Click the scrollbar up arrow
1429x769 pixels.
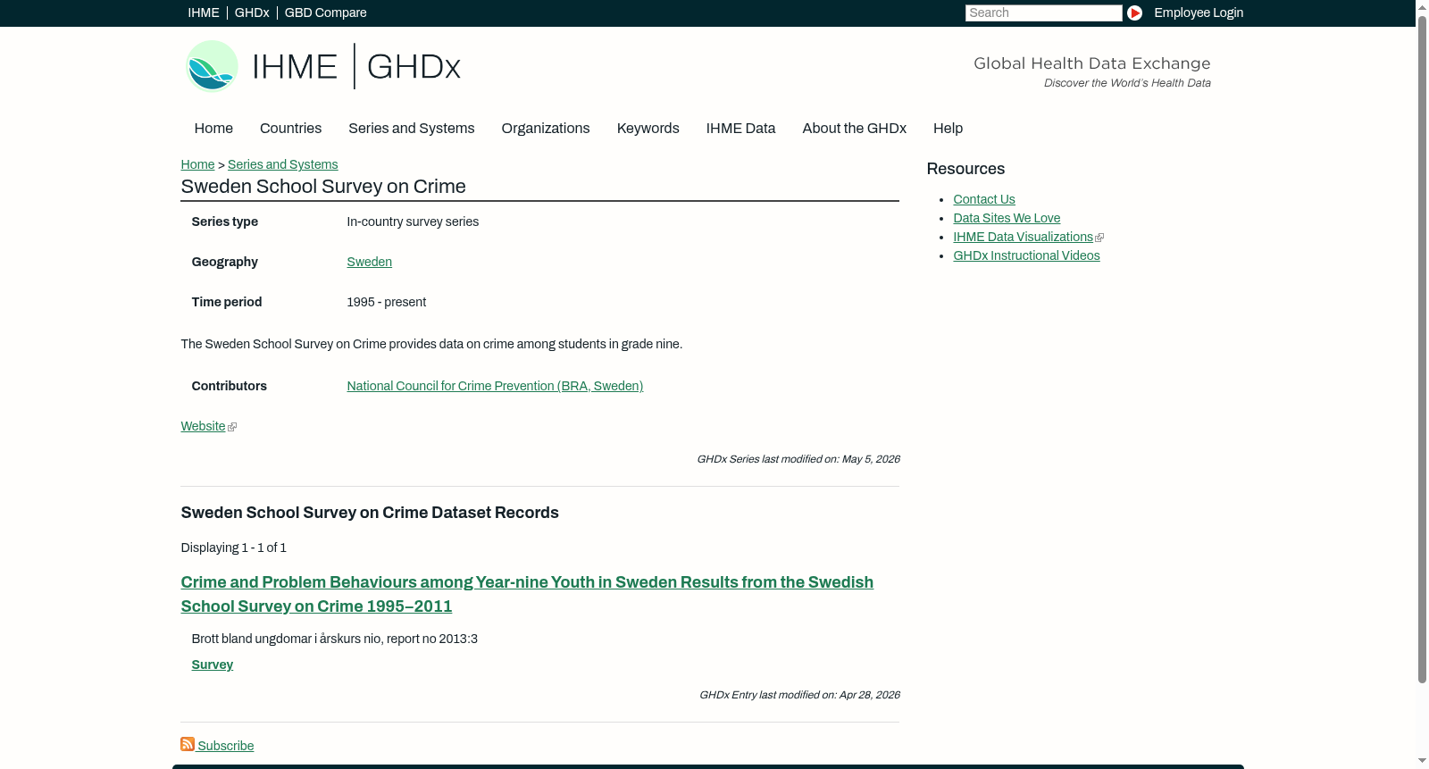point(1422,6)
